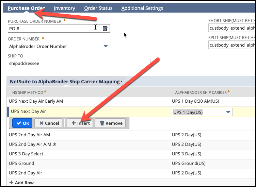Cancel editing the ship mapping row
Viewport: 256px width, 187px height.
48,123
